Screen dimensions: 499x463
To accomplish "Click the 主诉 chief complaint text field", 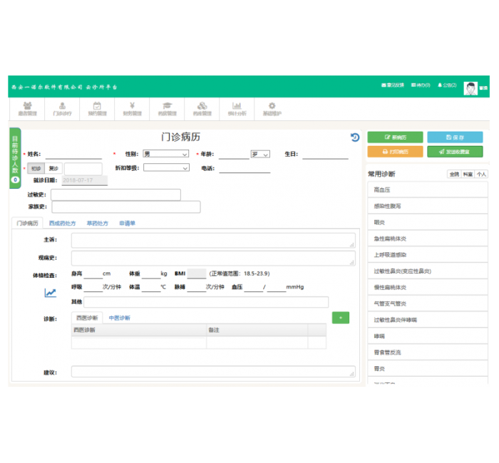I will point(212,240).
